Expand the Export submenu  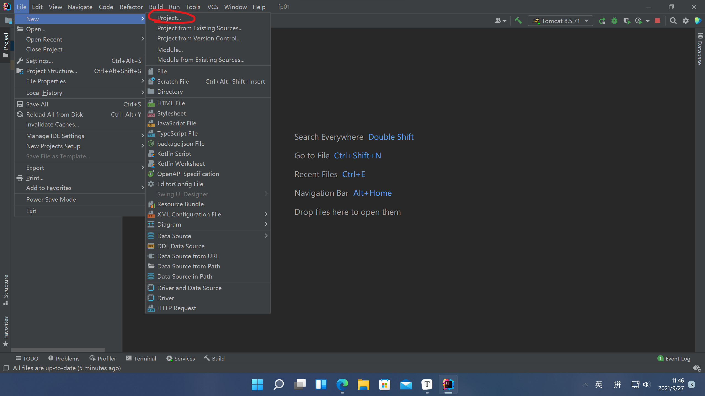tap(80, 168)
